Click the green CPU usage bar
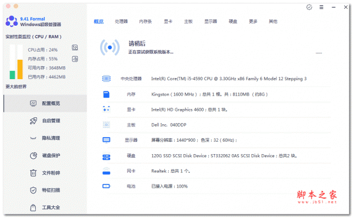 pyautogui.click(x=12, y=75)
